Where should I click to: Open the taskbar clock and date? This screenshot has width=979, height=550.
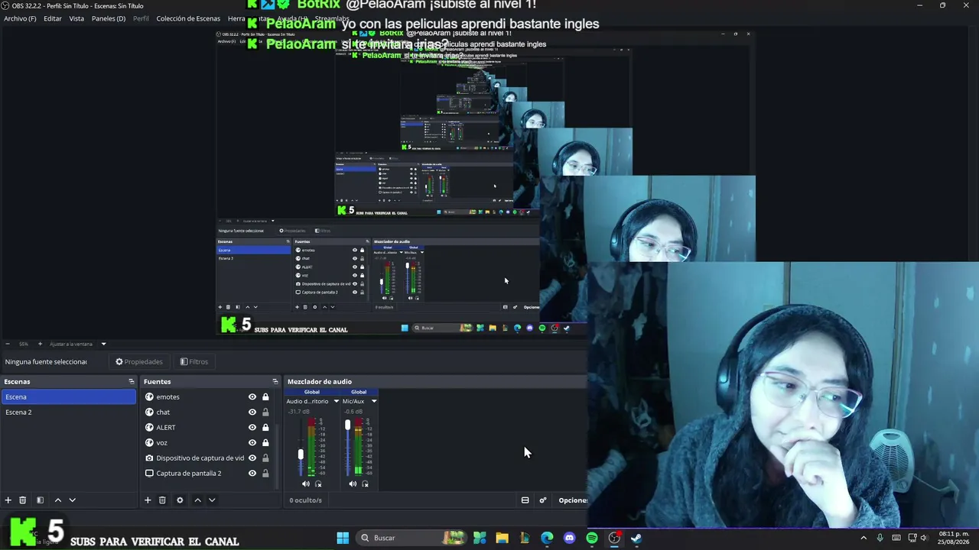point(954,538)
